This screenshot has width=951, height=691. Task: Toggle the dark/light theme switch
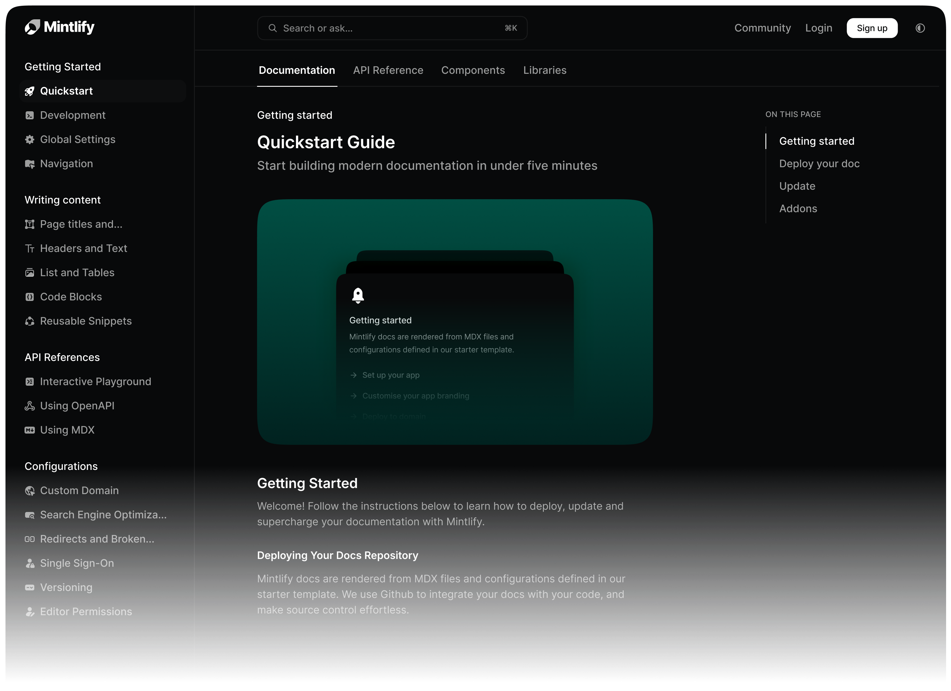pos(920,28)
